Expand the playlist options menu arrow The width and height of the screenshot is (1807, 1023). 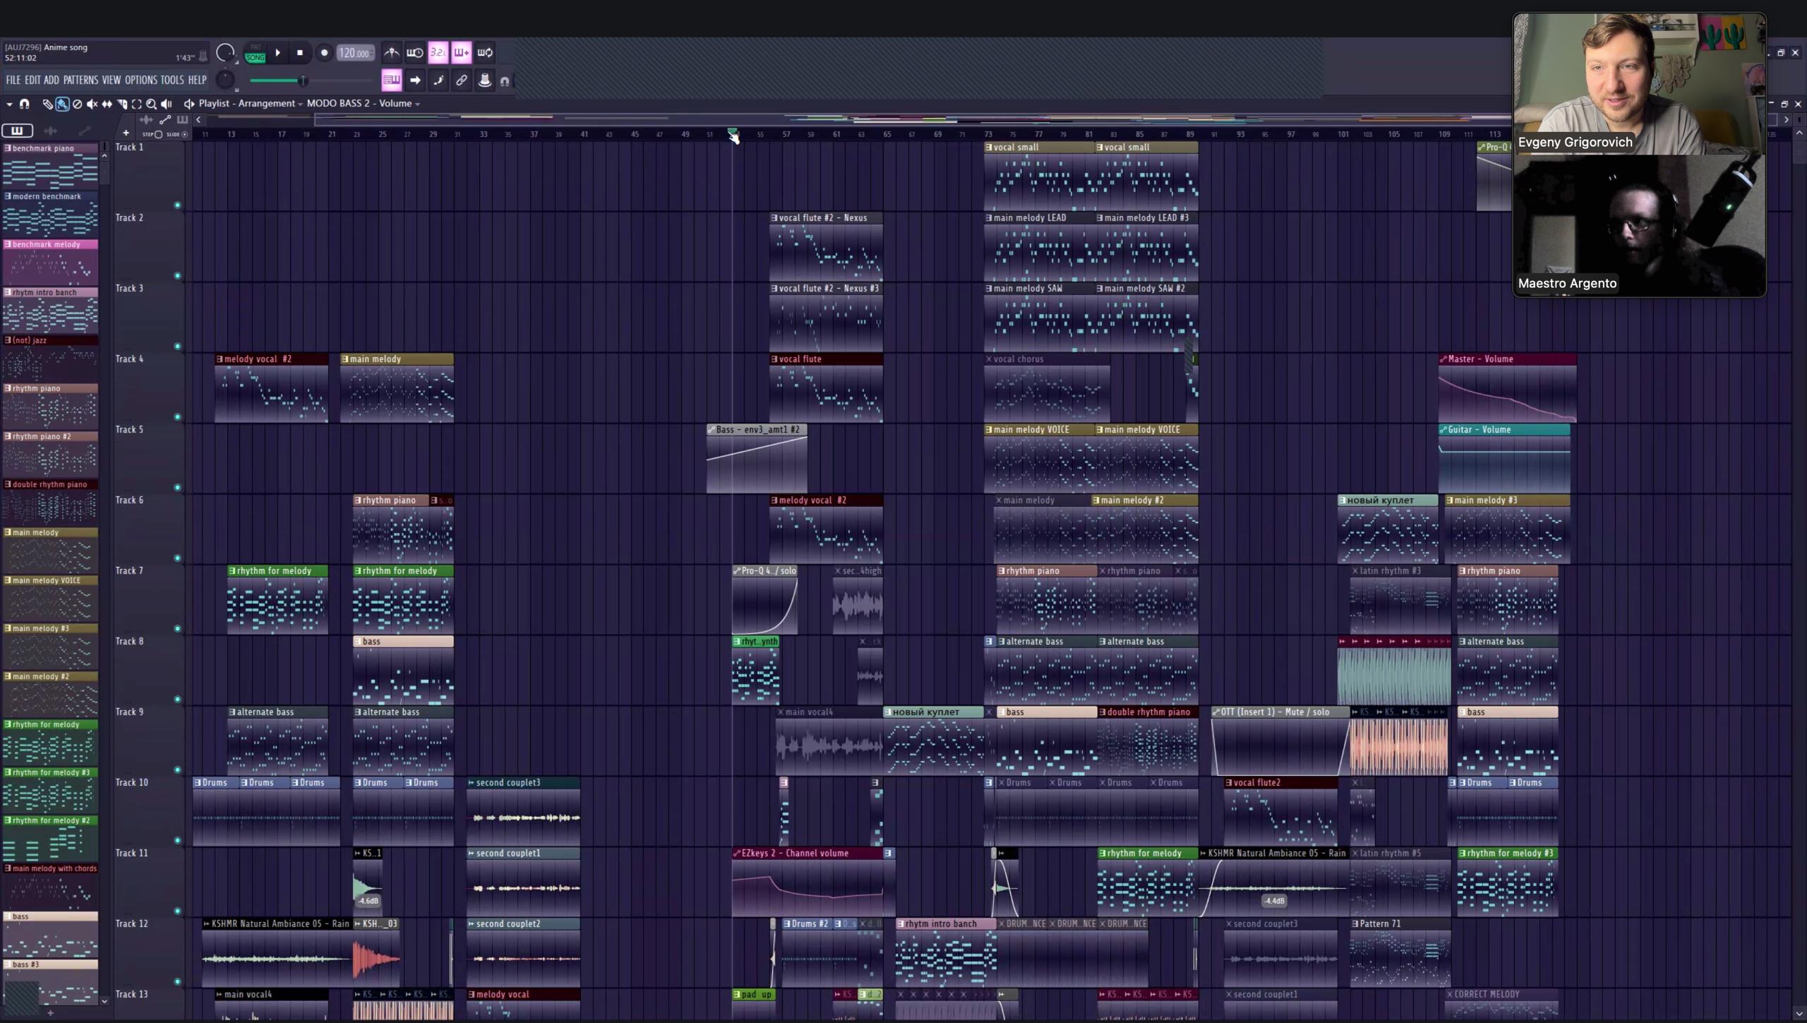point(9,104)
